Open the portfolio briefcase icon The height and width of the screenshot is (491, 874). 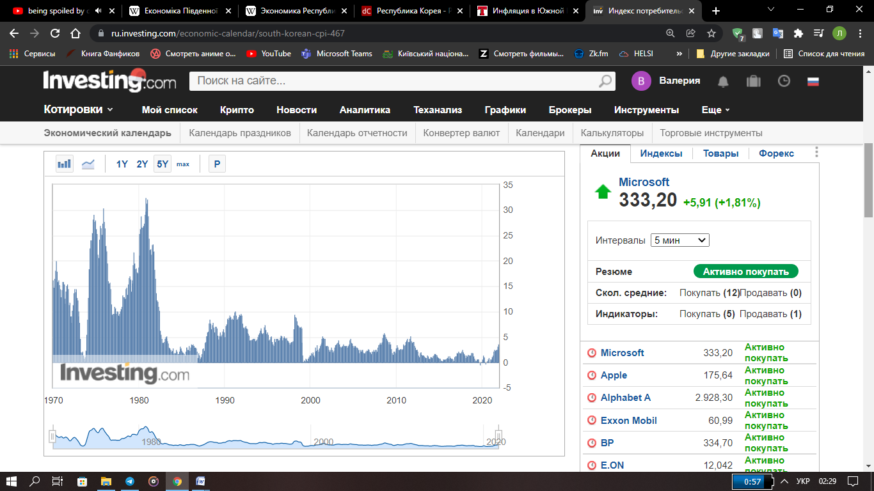coord(754,81)
